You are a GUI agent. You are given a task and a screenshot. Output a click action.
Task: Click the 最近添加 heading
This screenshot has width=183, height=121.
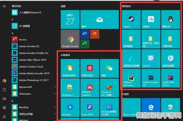coord(16,6)
